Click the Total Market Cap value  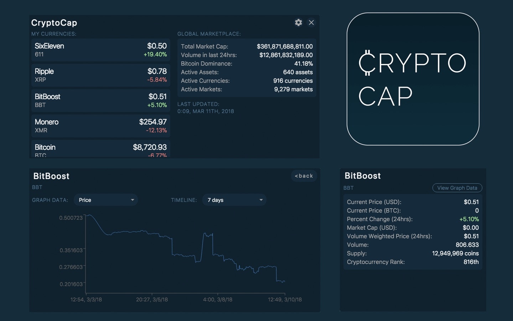[x=285, y=46]
